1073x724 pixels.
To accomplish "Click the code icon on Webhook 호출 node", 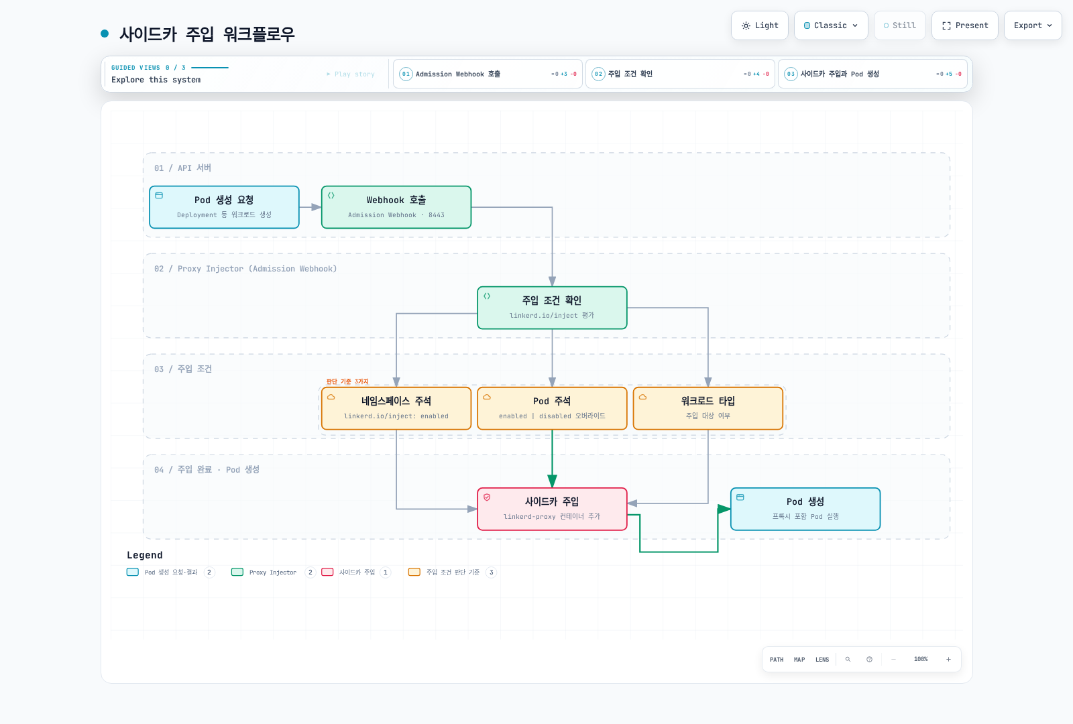I will pos(331,196).
